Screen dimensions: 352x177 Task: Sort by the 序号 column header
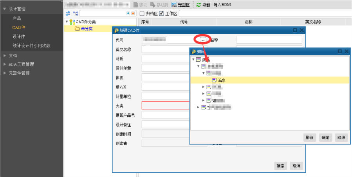pos(145,22)
